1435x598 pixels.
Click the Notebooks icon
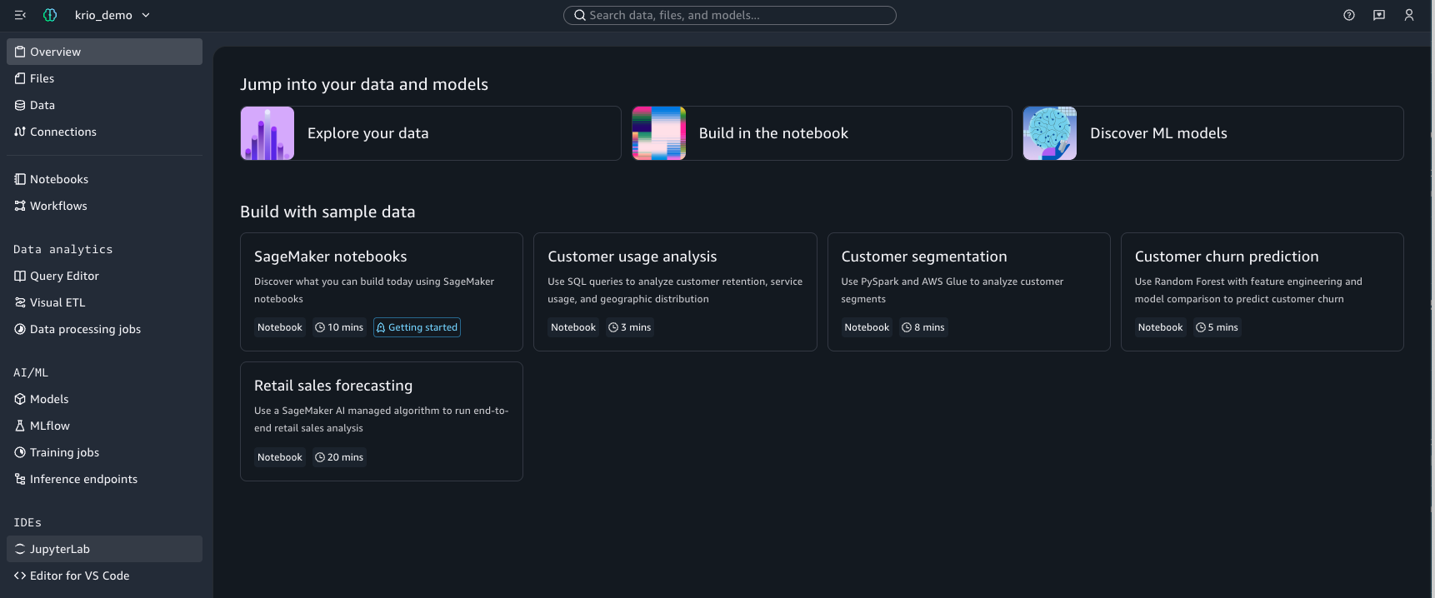[20, 179]
